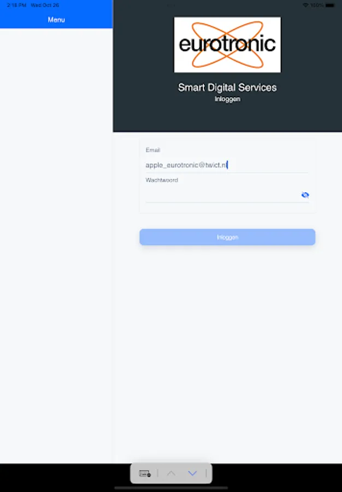Image resolution: width=342 pixels, height=492 pixels.
Task: Tap the 100% battery percentage text
Action: [x=317, y=5]
